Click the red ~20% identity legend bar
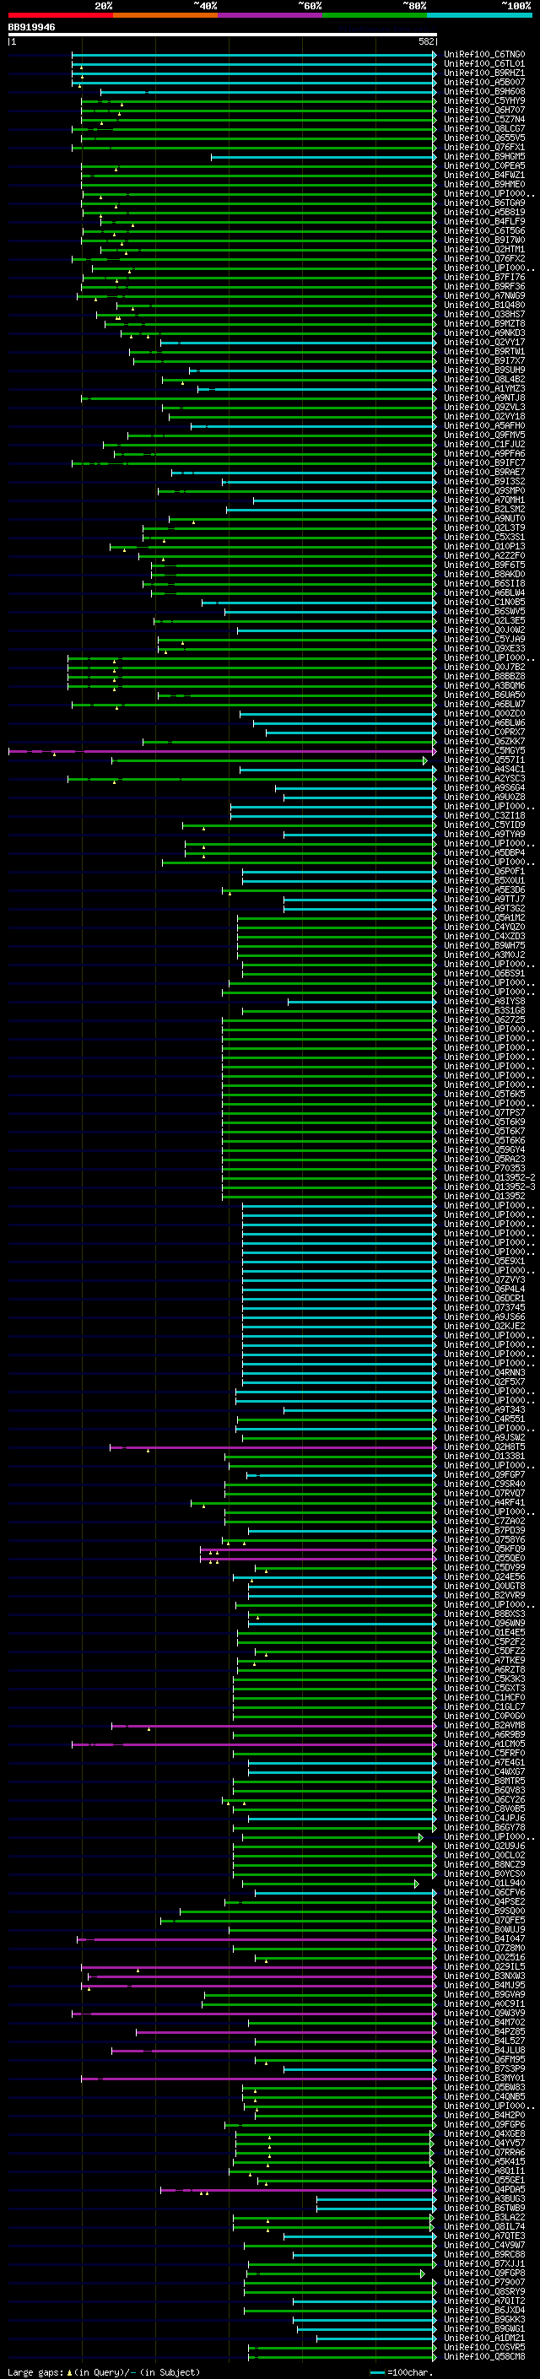The width and height of the screenshot is (540, 2379). [60, 15]
